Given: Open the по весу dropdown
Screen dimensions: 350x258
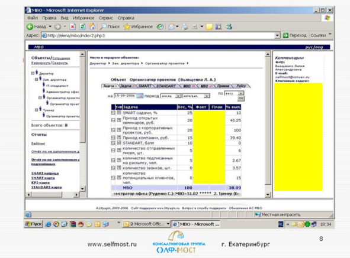Looking at the screenshot, I should tap(234, 93).
